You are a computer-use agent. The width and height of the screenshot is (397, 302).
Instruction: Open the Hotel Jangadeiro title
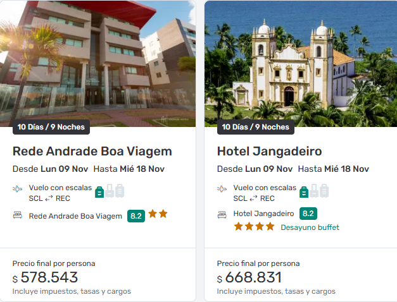(270, 151)
